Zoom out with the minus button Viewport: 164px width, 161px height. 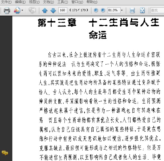[96, 10]
